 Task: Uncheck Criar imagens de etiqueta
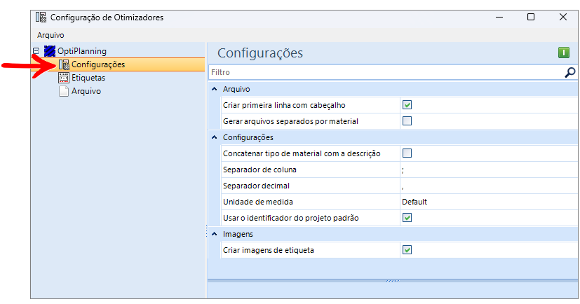[407, 250]
